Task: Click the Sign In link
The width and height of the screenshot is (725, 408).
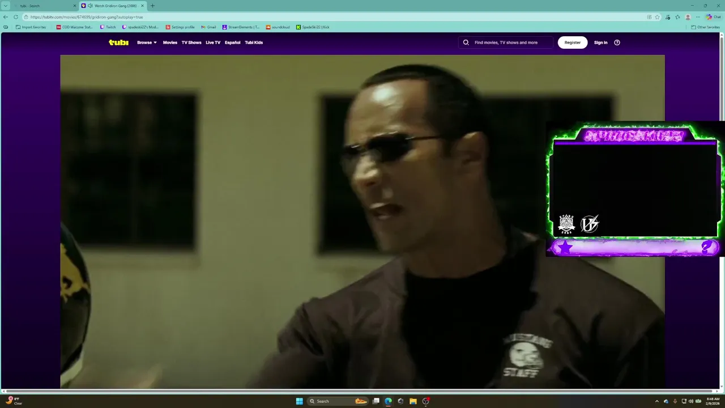Action: (600, 42)
